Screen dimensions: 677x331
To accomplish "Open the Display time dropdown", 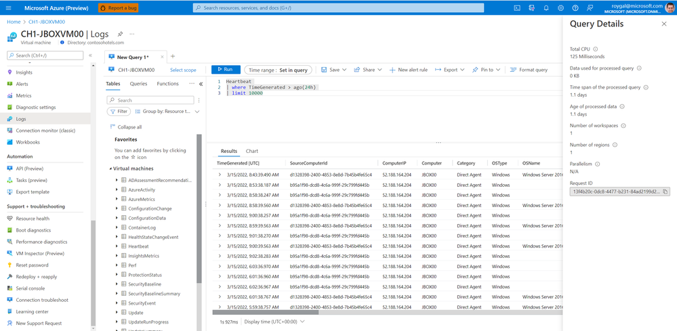I will (274, 322).
